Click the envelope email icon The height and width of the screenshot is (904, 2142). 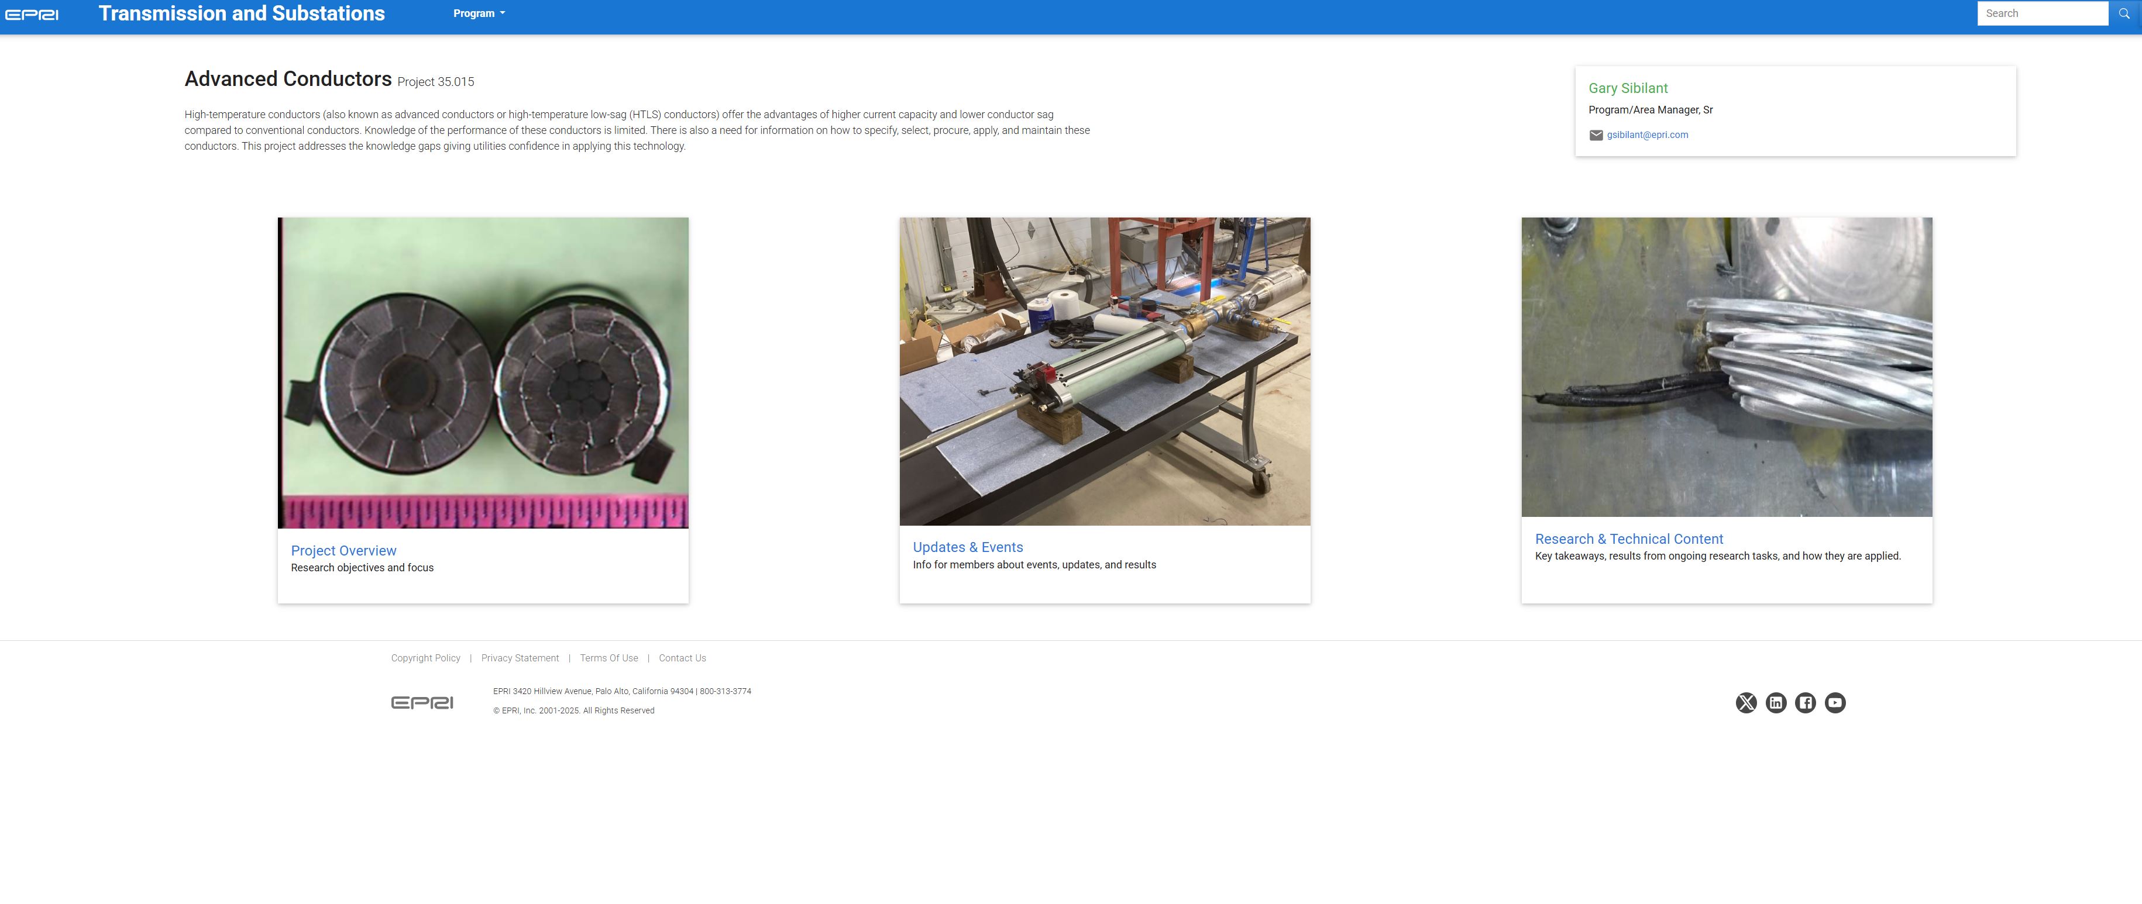point(1596,136)
